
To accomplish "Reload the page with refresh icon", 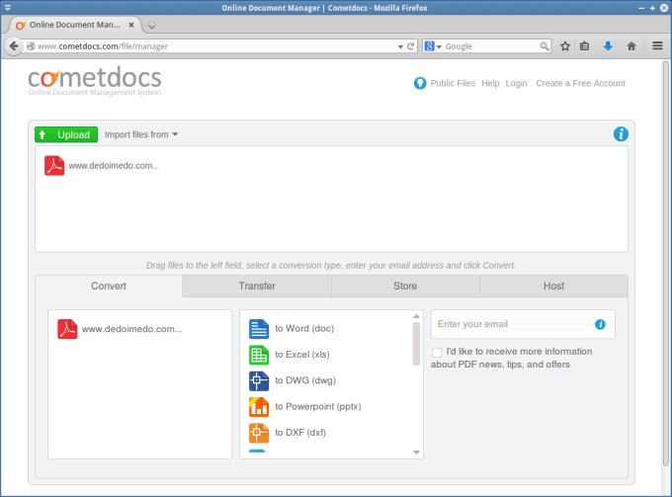I will point(410,46).
